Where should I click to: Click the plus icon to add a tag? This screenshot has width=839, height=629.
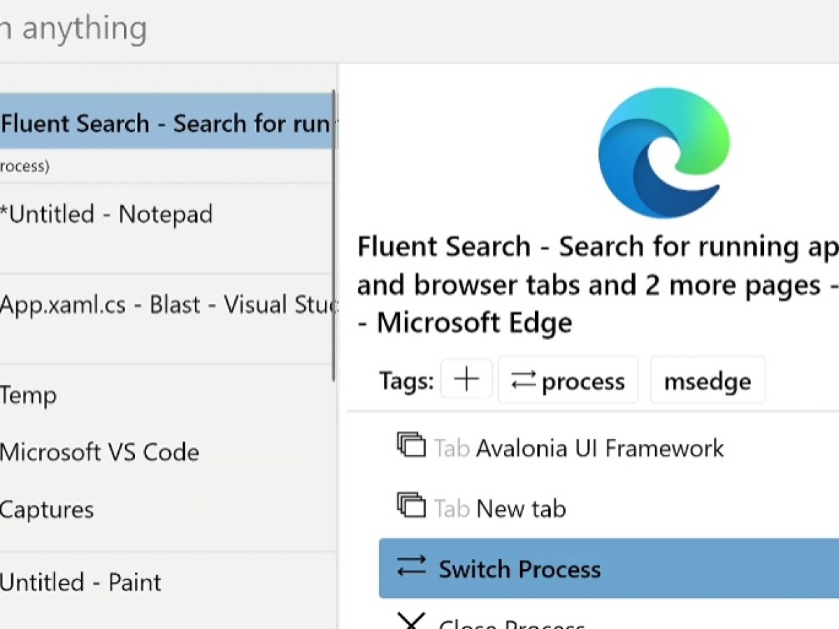pyautogui.click(x=466, y=379)
